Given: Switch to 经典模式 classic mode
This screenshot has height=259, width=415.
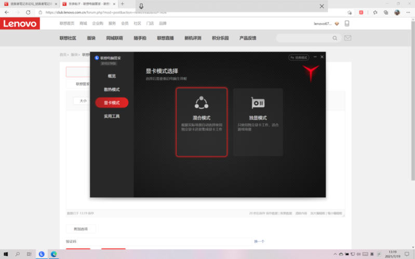Looking at the screenshot, I should (299, 57).
